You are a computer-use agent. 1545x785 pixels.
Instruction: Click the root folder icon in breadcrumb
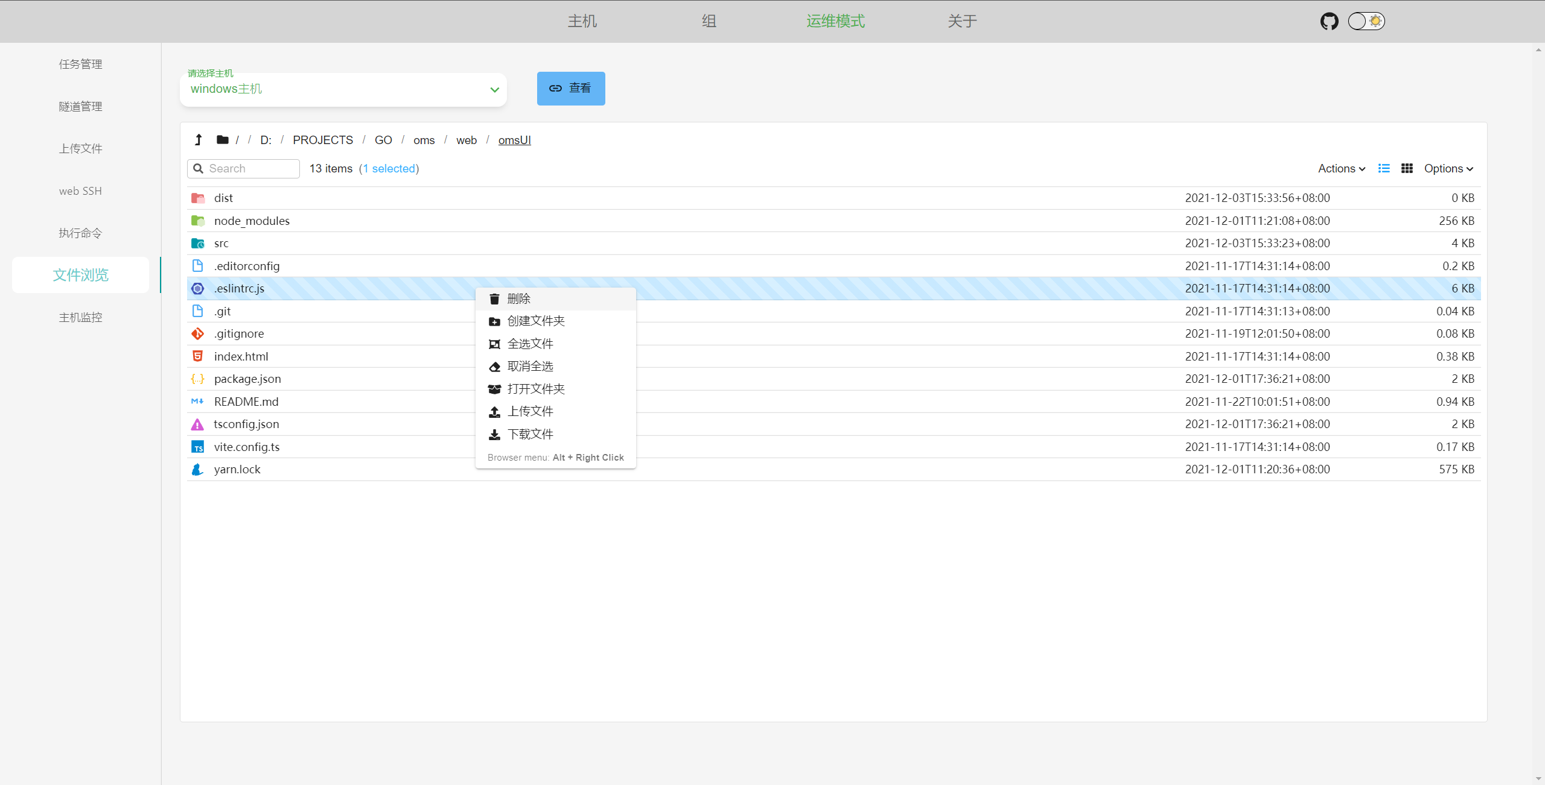(x=222, y=140)
